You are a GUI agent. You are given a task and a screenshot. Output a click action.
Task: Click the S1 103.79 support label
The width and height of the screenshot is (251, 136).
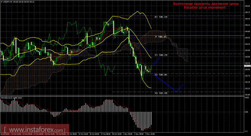161,55
